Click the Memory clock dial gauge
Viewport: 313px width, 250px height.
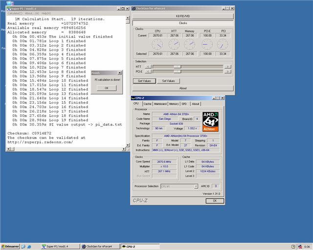(x=190, y=44)
